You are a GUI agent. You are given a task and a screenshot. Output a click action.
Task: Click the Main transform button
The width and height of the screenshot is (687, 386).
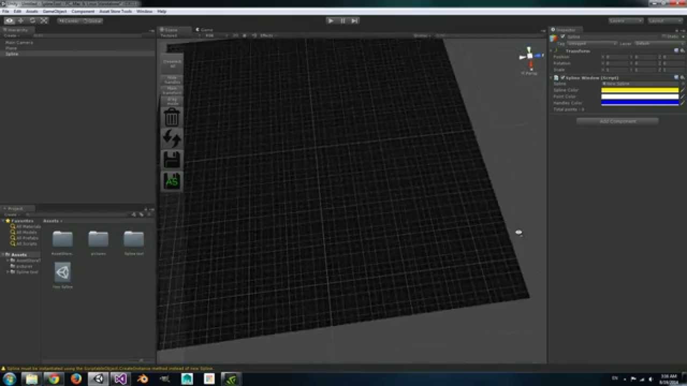pyautogui.click(x=172, y=90)
